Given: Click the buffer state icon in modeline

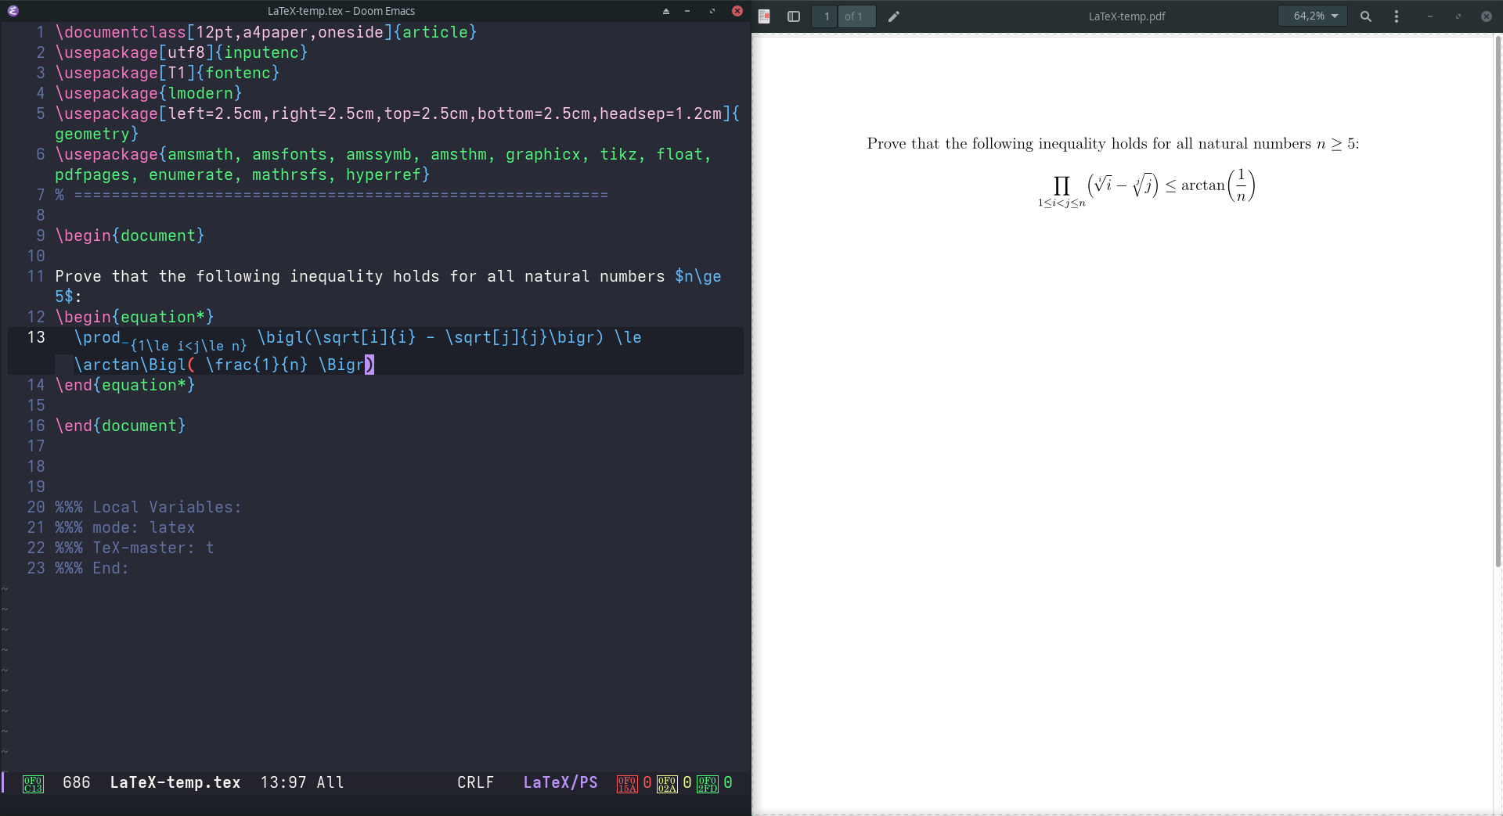Looking at the screenshot, I should (33, 783).
